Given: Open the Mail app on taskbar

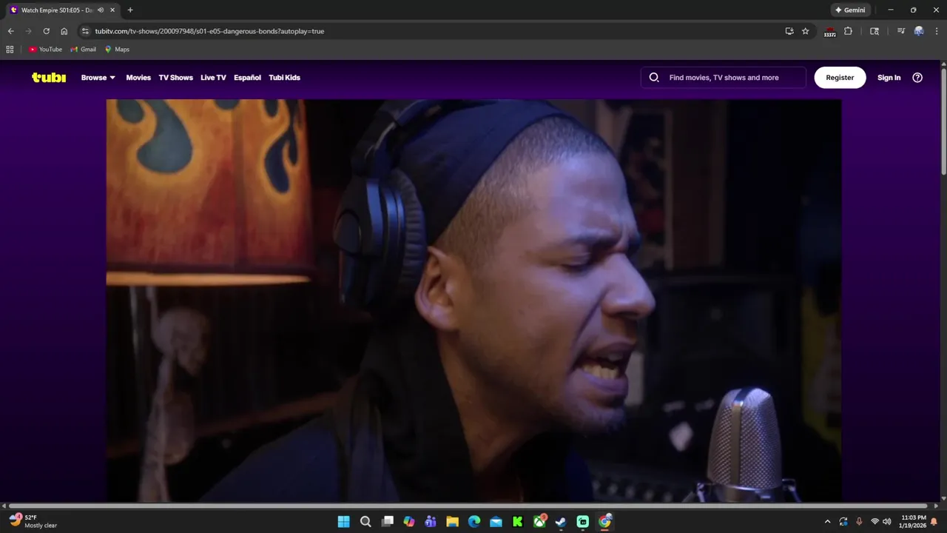Looking at the screenshot, I should 496,522.
